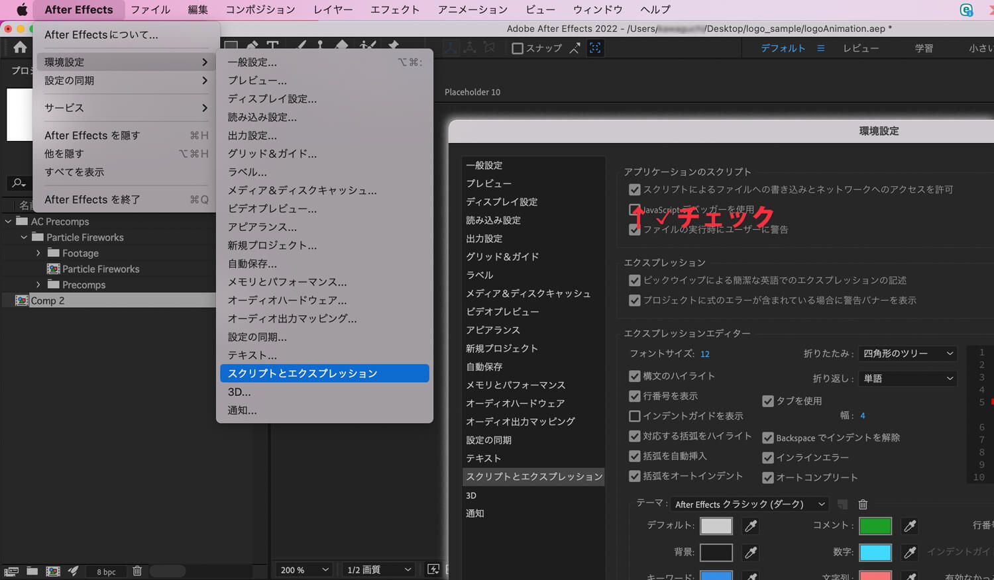Image resolution: width=994 pixels, height=580 pixels.
Task: Open the 折りたたみ dropdown
Action: pyautogui.click(x=908, y=354)
